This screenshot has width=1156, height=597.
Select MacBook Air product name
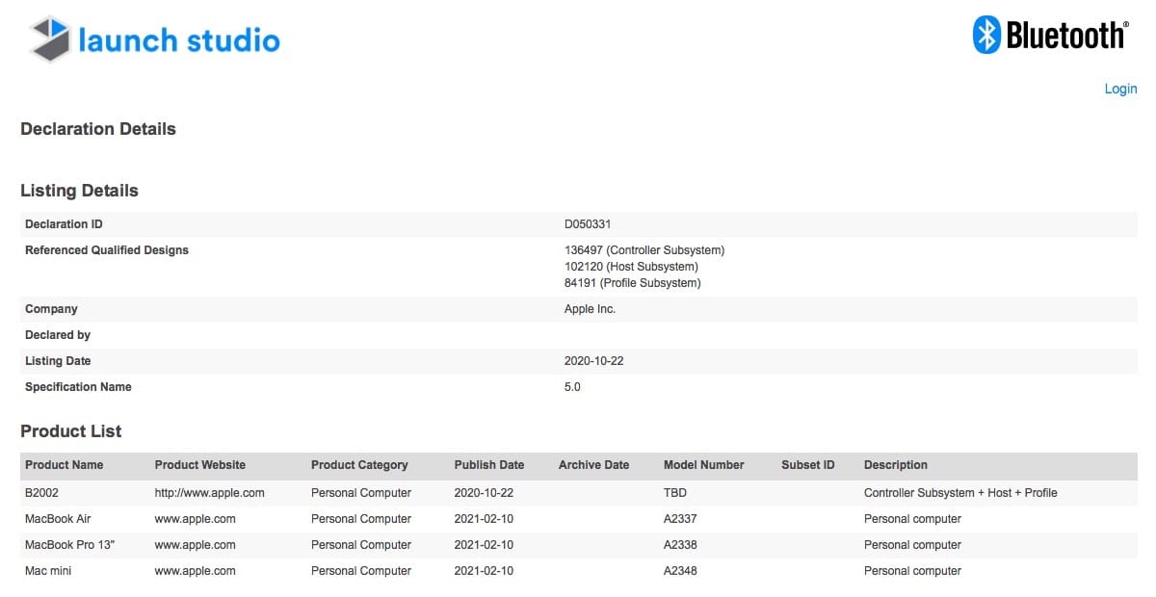tap(58, 519)
